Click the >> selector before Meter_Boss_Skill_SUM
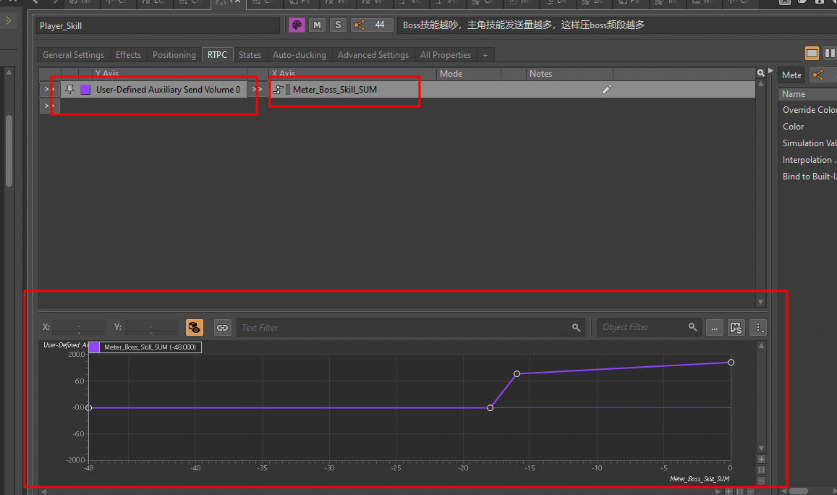Viewport: 837px width, 495px height. click(258, 89)
